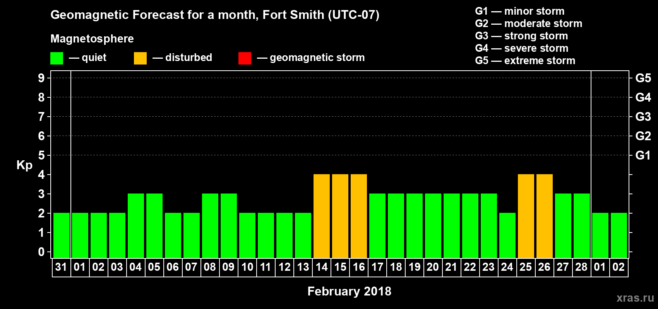
Task: Click the orange bar for February 26
Action: coord(545,216)
